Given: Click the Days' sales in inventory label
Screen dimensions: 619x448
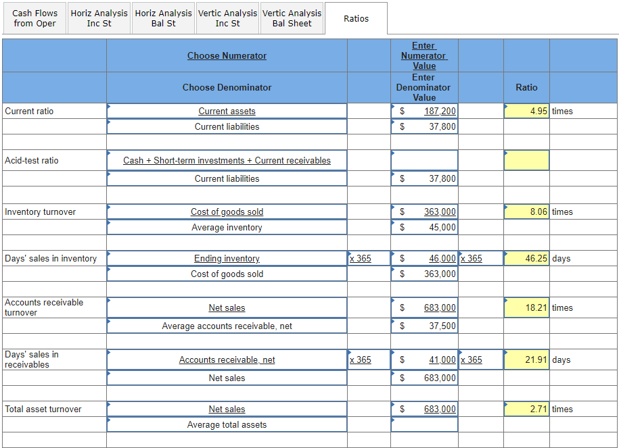Looking at the screenshot, I should point(51,258).
